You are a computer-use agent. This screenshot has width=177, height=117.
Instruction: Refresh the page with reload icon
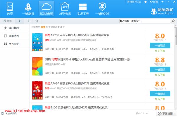37,21
